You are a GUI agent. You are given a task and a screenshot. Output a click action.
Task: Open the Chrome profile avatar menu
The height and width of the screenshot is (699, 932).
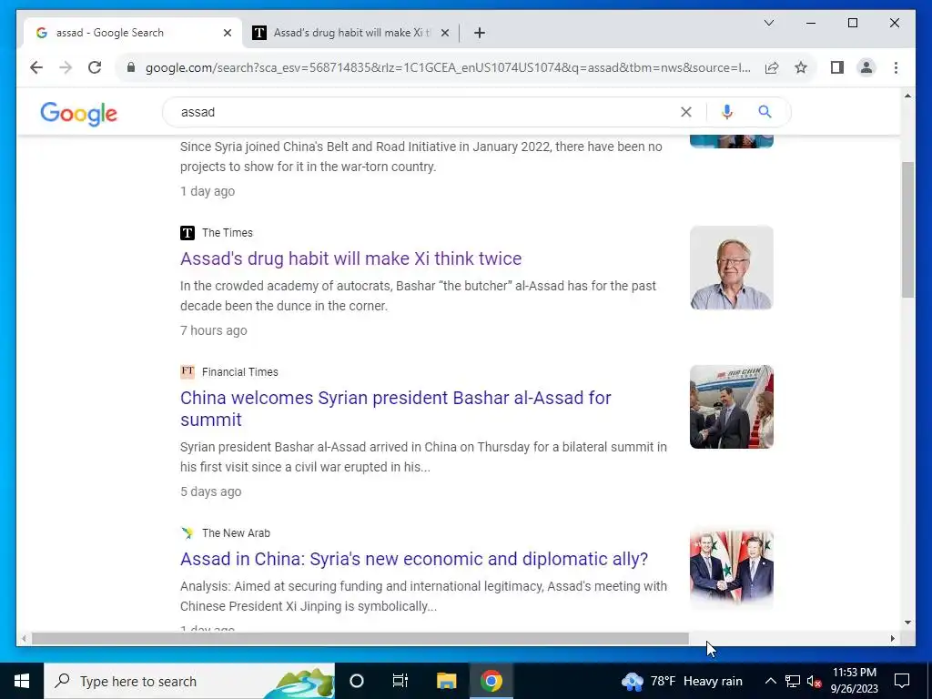coord(866,67)
